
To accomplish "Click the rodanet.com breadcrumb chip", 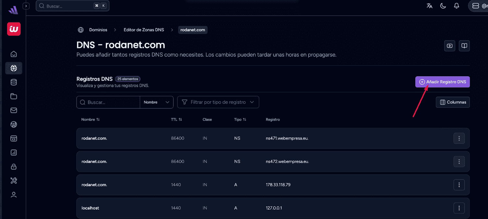I will click(x=193, y=30).
